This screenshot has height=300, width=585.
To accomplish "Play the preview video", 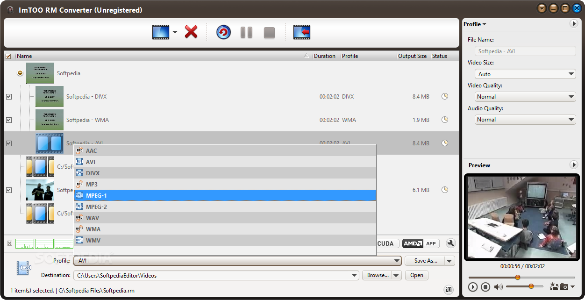I will pyautogui.click(x=473, y=287).
